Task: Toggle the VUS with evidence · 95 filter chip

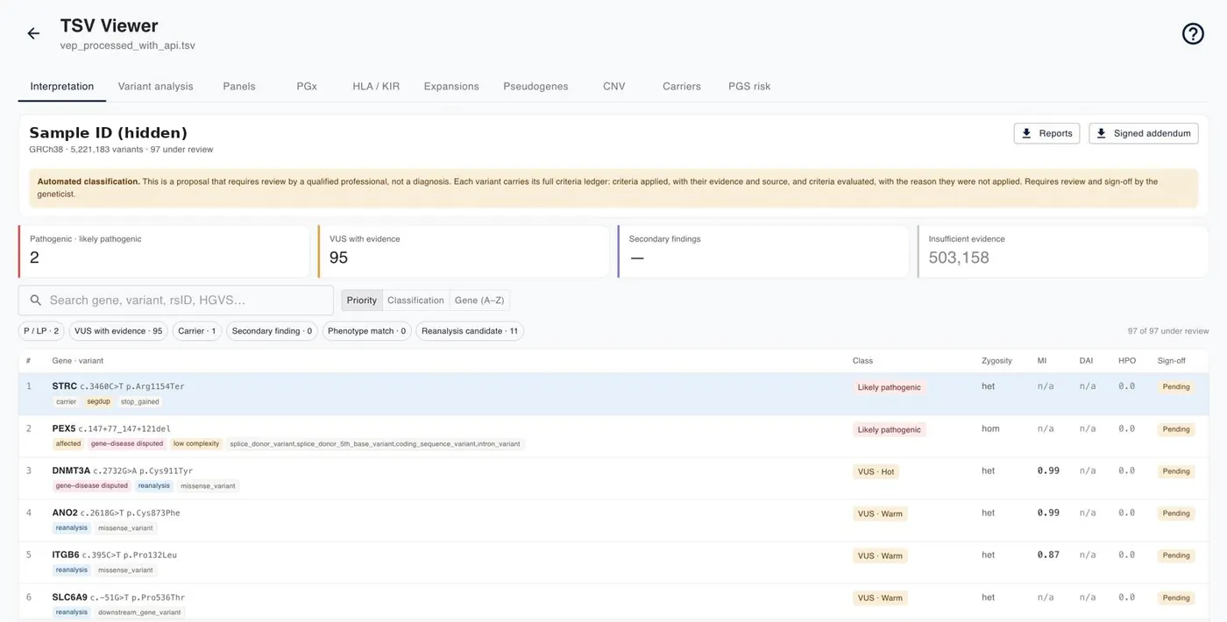Action: (x=118, y=331)
